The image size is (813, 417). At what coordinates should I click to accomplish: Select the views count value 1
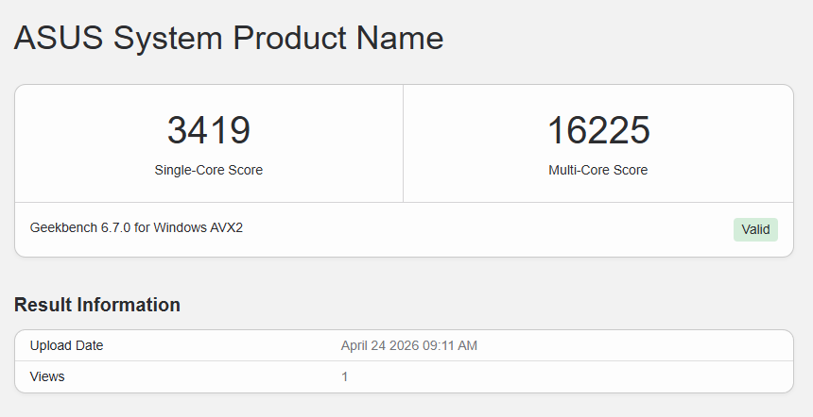345,376
